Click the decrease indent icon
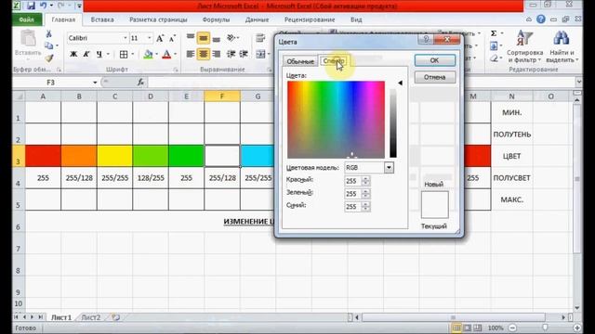 (x=231, y=54)
